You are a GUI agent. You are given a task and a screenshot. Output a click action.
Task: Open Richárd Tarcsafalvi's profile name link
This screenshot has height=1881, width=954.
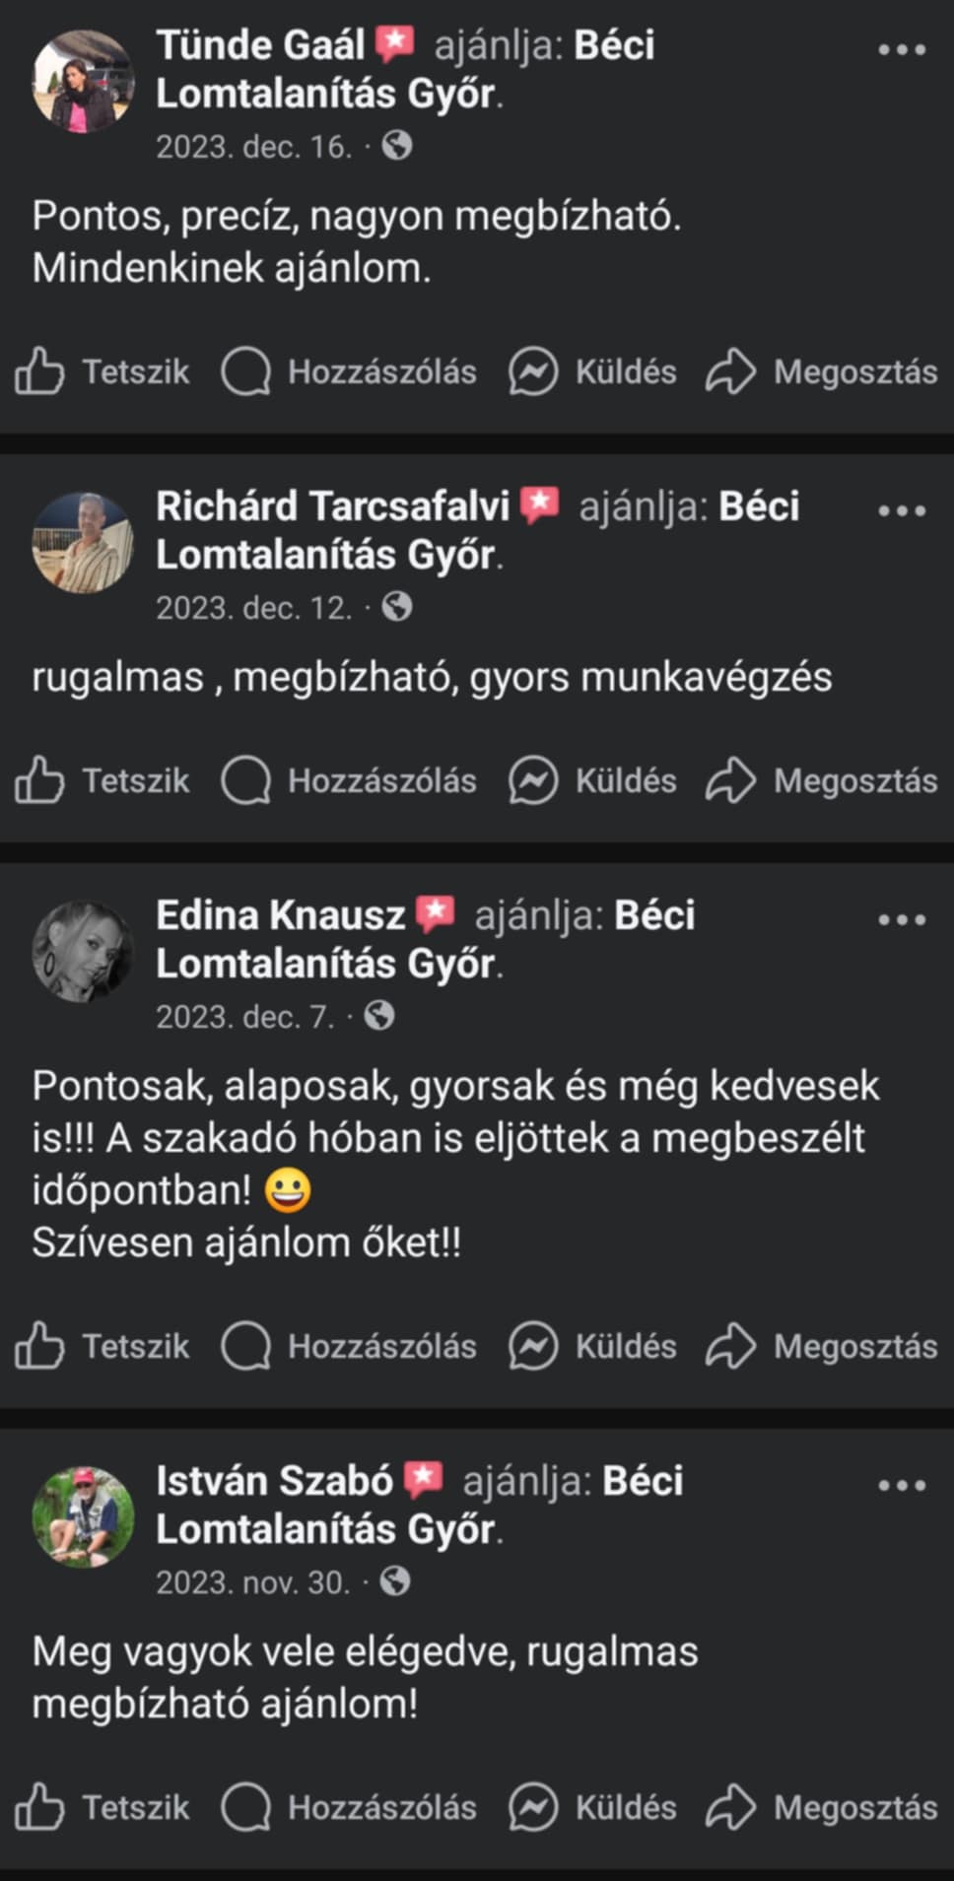(x=332, y=506)
